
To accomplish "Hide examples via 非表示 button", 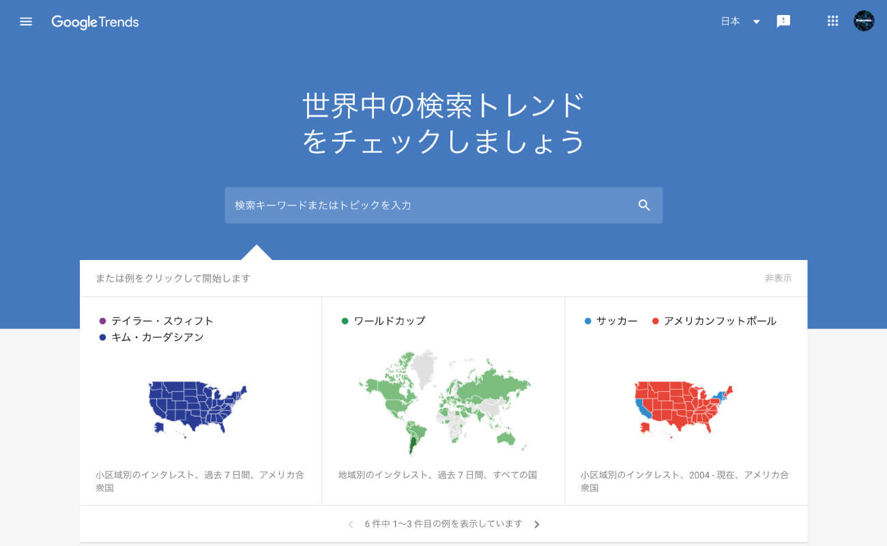I will [779, 278].
